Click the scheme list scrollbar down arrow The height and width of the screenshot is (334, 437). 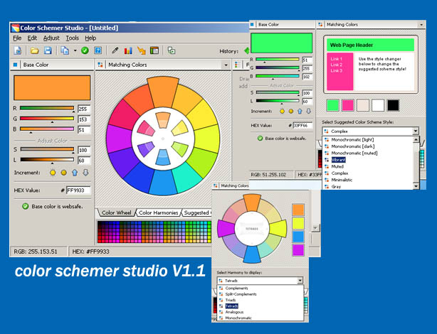pyautogui.click(x=416, y=186)
